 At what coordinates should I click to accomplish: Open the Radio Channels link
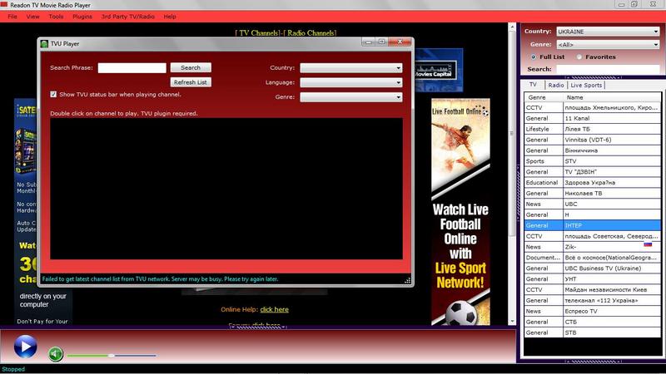coord(310,33)
